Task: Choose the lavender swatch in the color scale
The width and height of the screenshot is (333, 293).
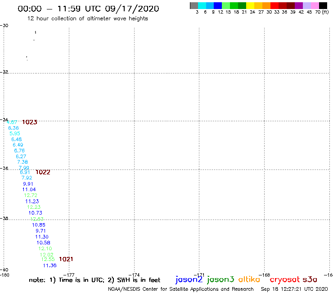Action: click(x=306, y=5)
